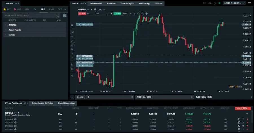254x133 pixels.
Task: Select the text annotation tool
Action: (72, 58)
